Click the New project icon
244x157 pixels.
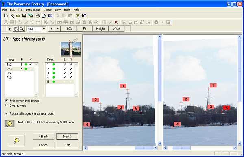(x=6, y=16)
